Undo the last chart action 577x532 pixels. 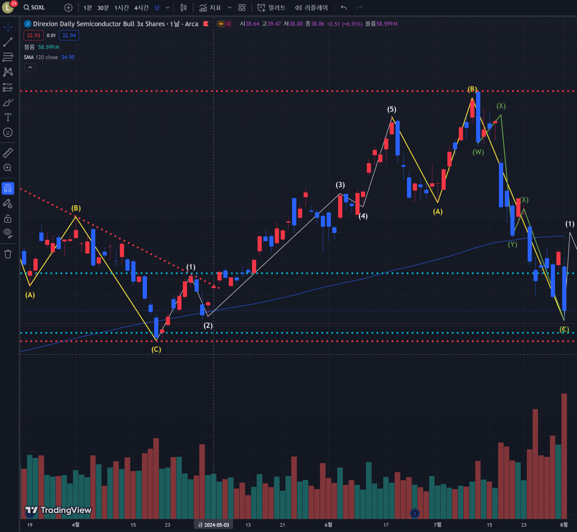pyautogui.click(x=344, y=8)
